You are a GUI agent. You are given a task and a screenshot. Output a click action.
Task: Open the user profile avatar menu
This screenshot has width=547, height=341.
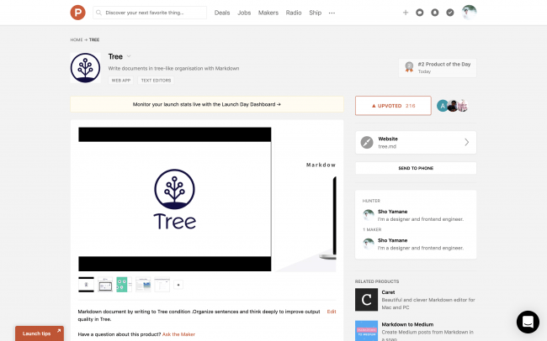click(x=469, y=13)
